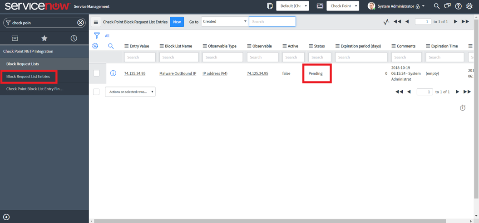Toggle select-all checkbox below the list

(96, 92)
